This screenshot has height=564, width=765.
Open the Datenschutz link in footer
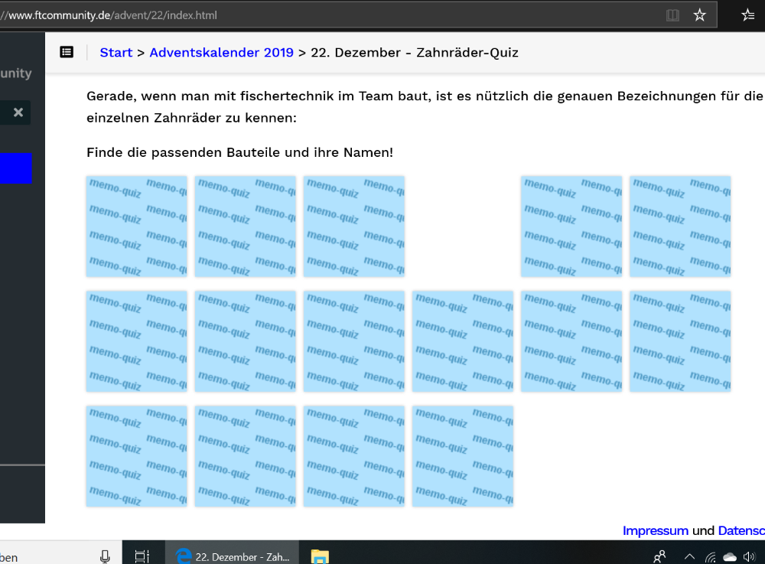click(x=741, y=530)
